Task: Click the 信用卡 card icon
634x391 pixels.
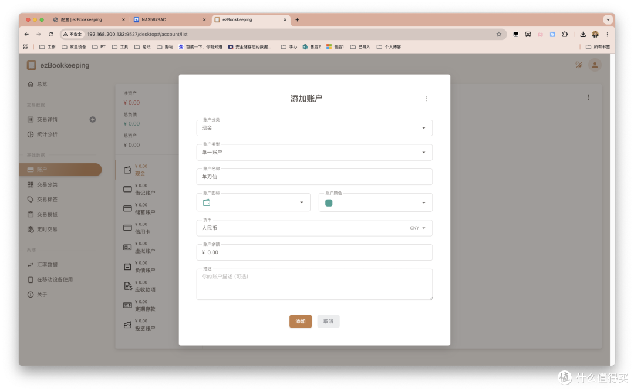Action: click(x=127, y=228)
